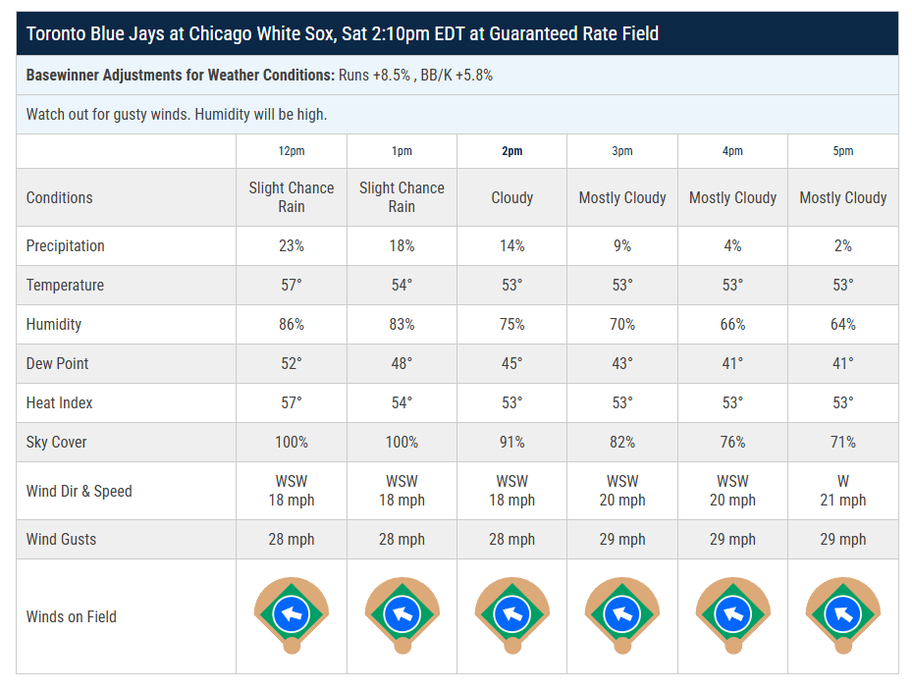Click the 3pm wind direction field icon
912x690 pixels.
pyautogui.click(x=622, y=615)
